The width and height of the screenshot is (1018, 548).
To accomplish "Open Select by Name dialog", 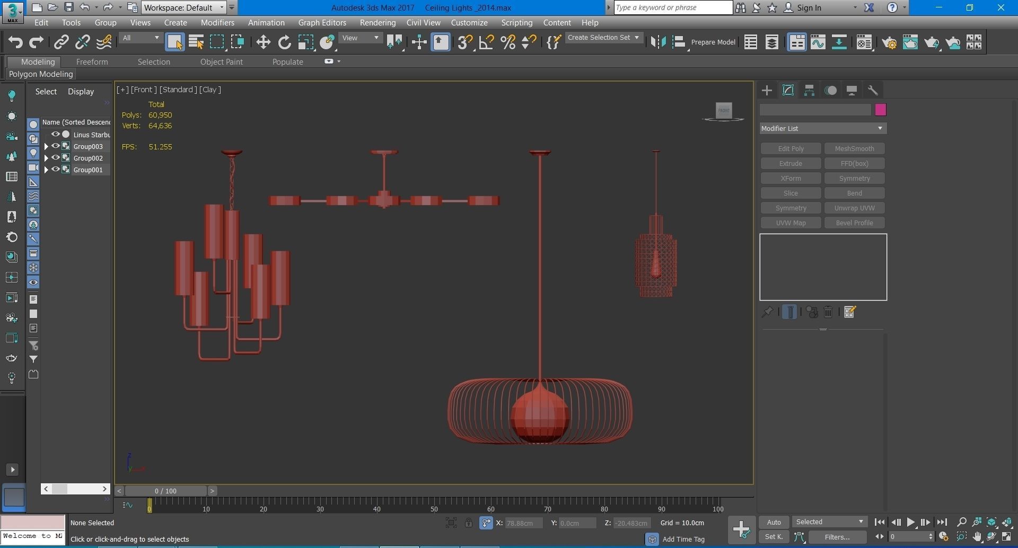I will pyautogui.click(x=196, y=42).
